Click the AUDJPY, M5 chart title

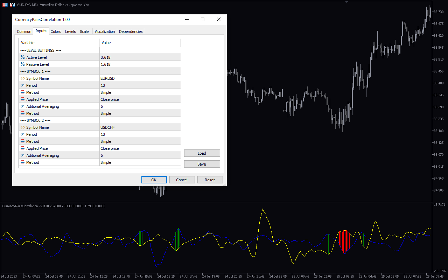point(53,5)
